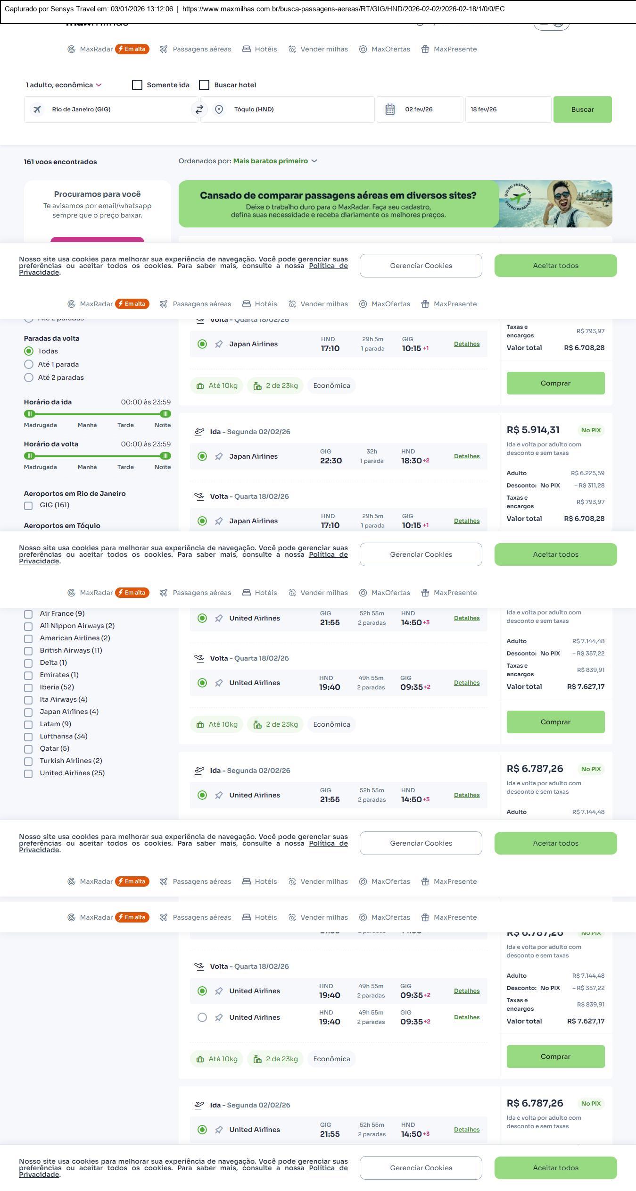Screen dimensions: 636x1191
Task: Click the MaxRadar promotional banner
Action: [395, 204]
